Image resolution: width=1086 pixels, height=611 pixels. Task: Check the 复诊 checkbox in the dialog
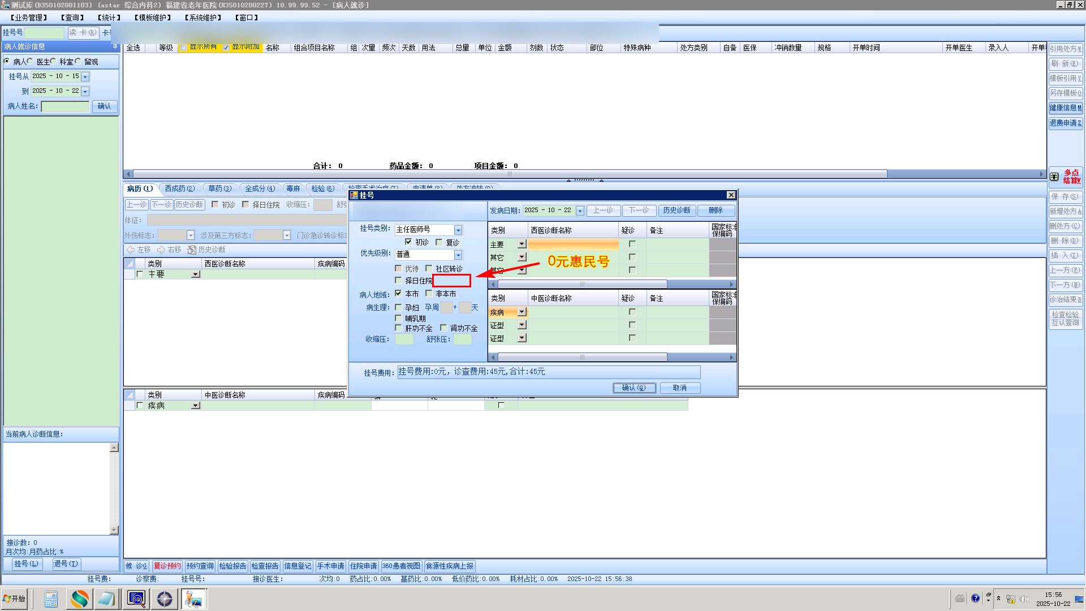(439, 242)
